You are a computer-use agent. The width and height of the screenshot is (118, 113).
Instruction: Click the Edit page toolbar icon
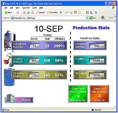click(x=75, y=12)
